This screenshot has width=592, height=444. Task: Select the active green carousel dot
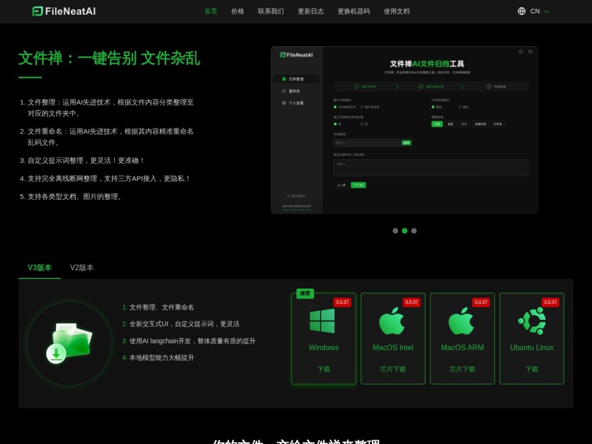click(x=405, y=231)
